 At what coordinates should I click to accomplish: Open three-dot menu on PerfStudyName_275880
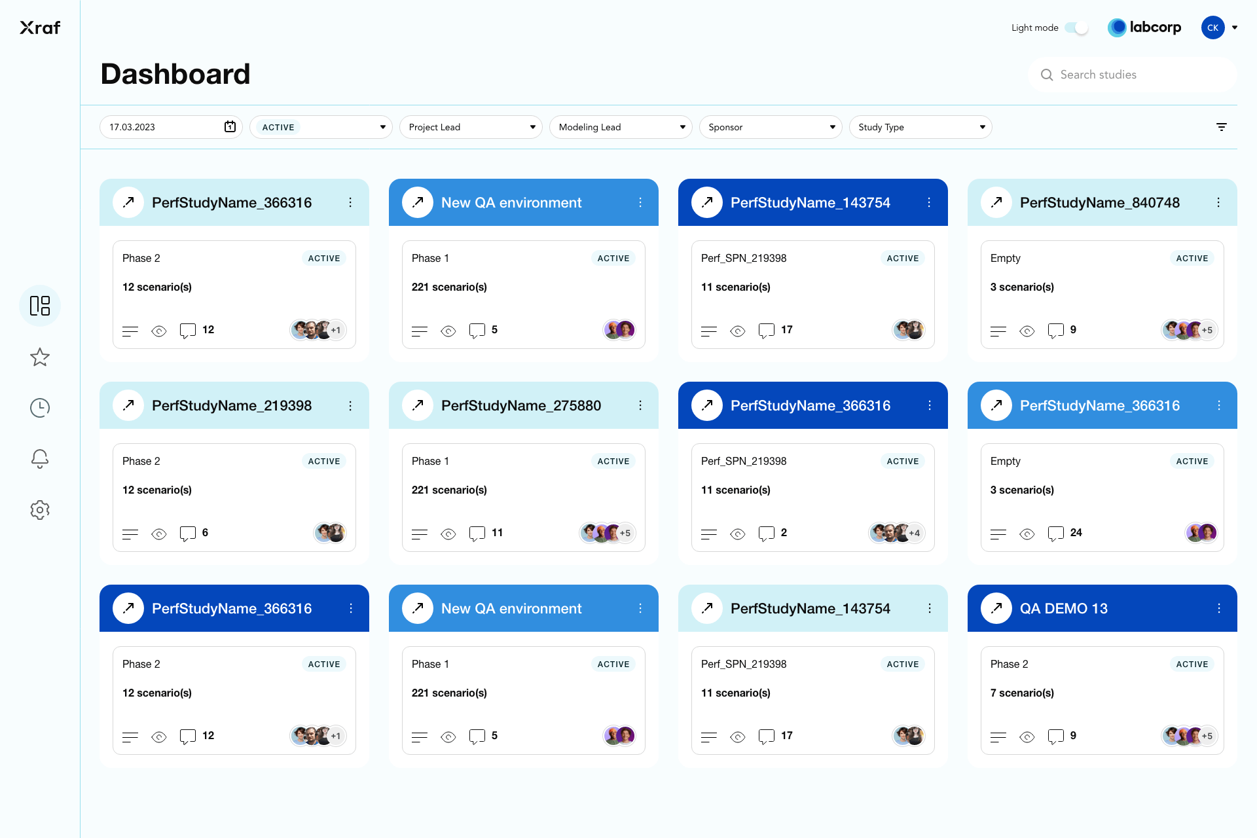(x=640, y=405)
